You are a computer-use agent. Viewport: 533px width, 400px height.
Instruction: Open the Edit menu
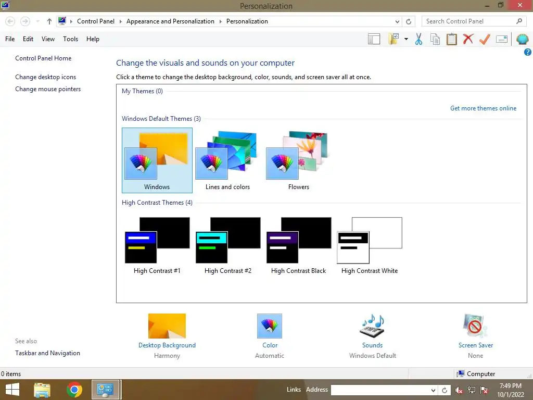click(x=28, y=39)
